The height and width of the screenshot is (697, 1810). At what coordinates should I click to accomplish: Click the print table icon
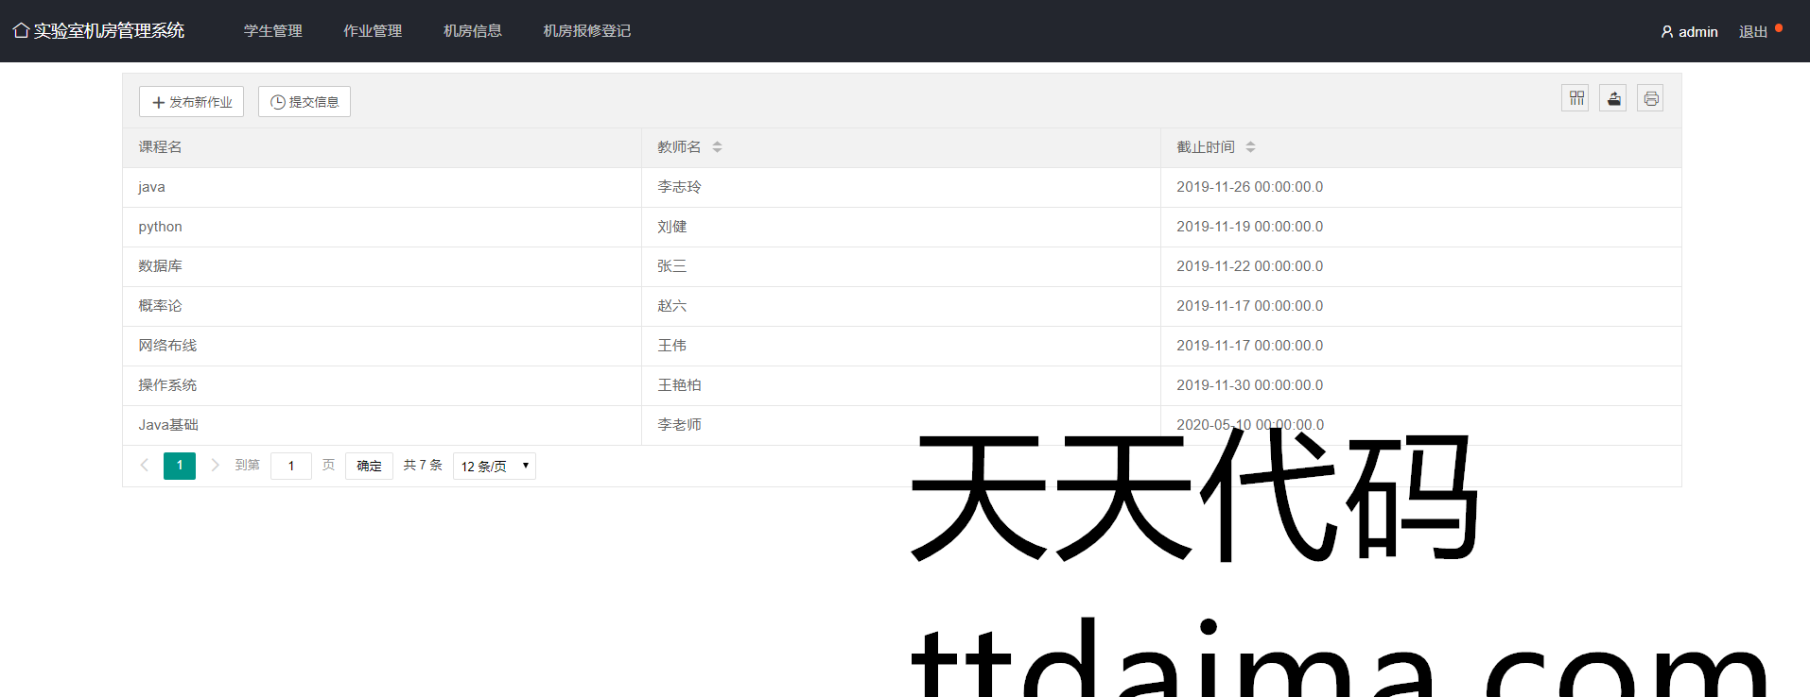tap(1650, 98)
